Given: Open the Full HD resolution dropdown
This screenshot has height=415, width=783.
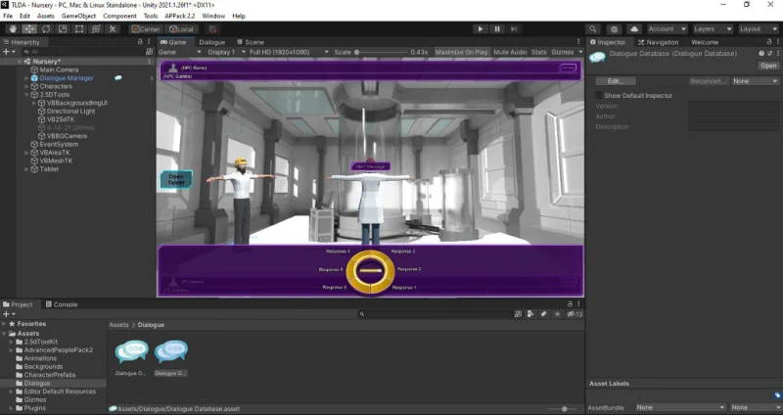Looking at the screenshot, I should [x=286, y=52].
